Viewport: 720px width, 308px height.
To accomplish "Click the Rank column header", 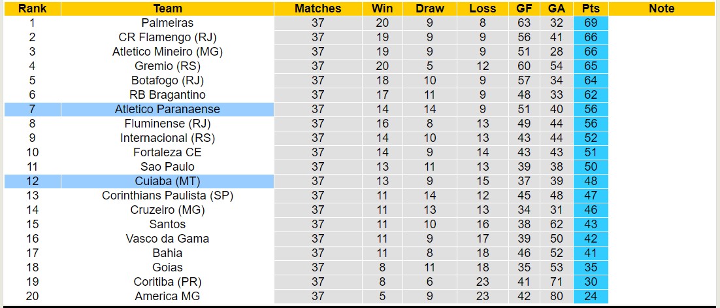I will click(x=32, y=9).
